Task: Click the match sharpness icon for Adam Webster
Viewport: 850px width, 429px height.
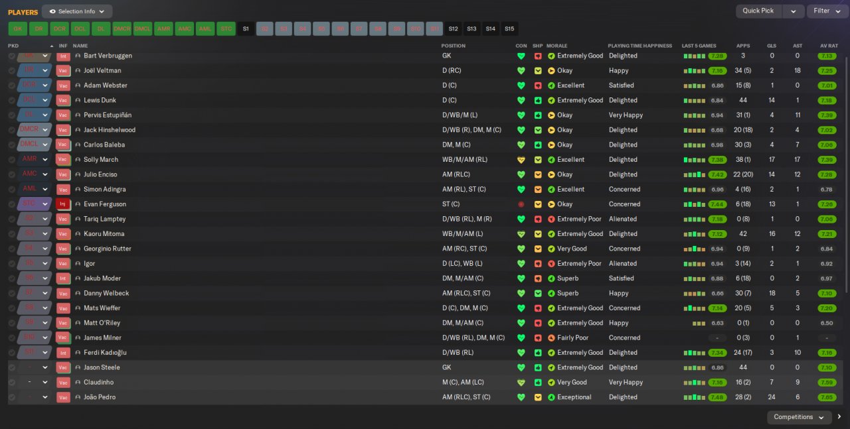Action: click(538, 86)
